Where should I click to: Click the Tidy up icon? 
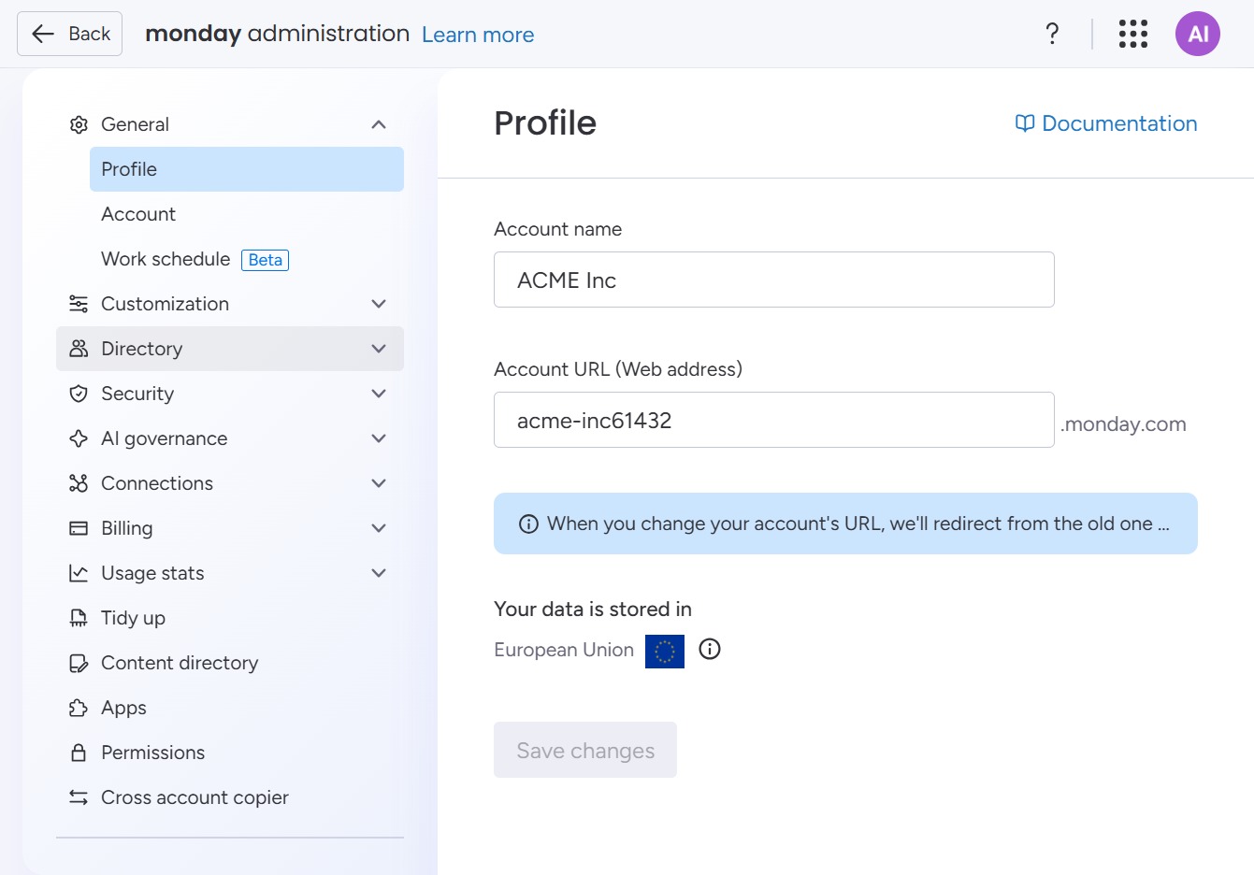point(79,618)
